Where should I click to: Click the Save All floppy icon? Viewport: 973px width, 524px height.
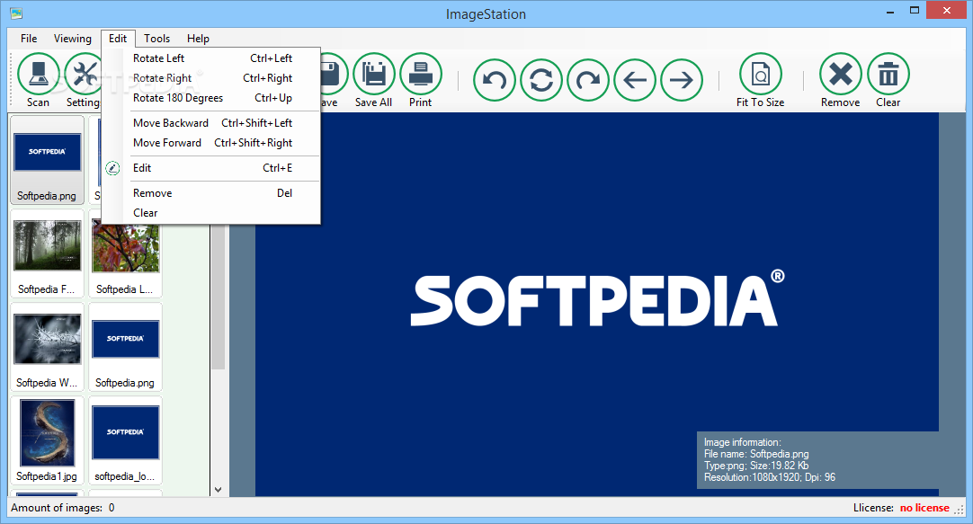[373, 75]
